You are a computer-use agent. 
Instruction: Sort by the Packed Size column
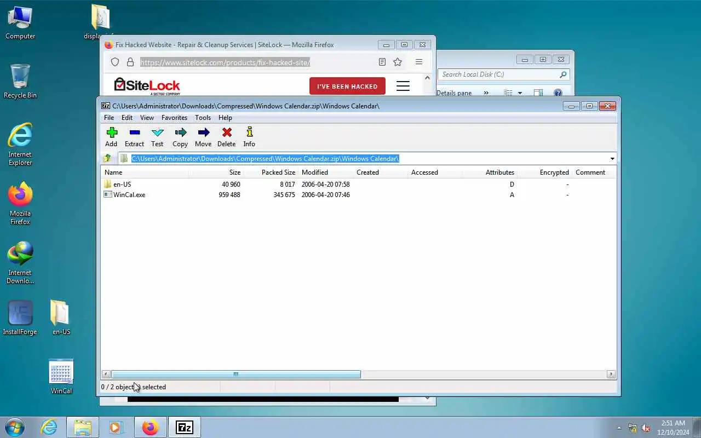coord(271,172)
